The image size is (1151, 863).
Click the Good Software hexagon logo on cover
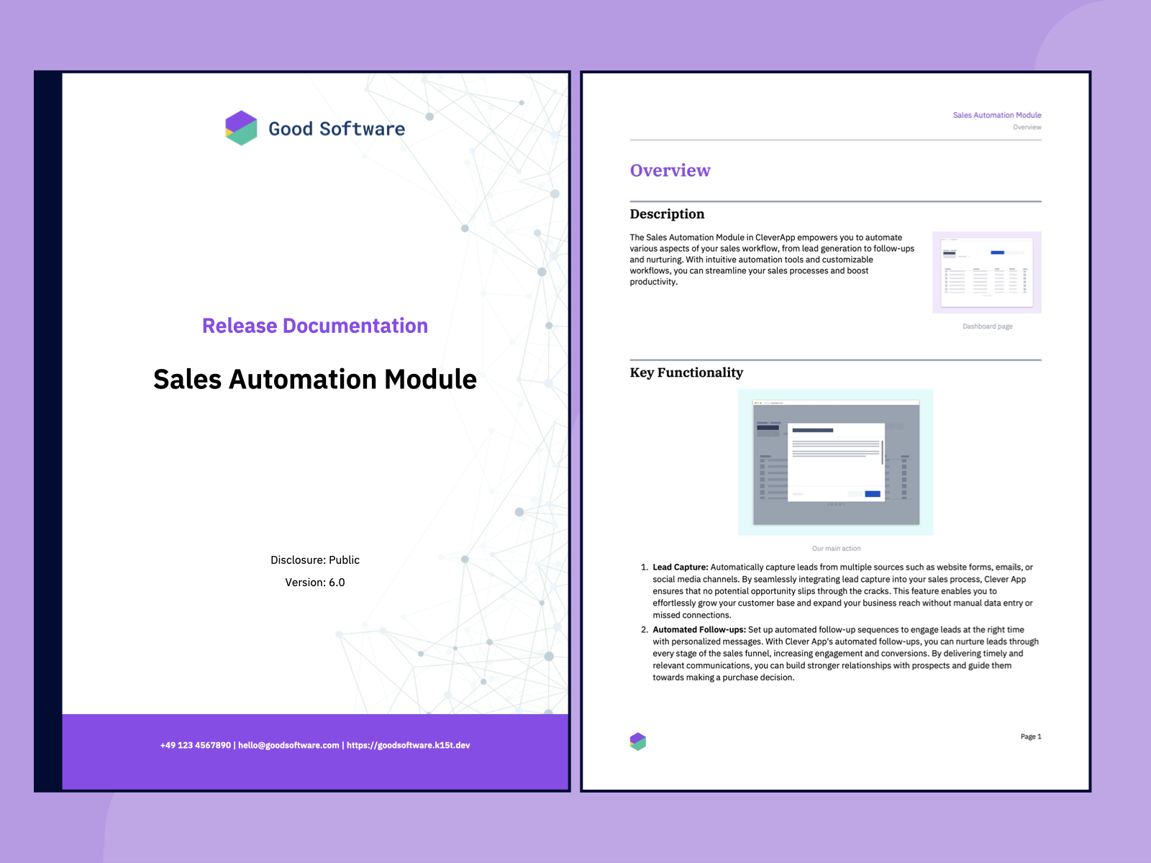tap(241, 128)
